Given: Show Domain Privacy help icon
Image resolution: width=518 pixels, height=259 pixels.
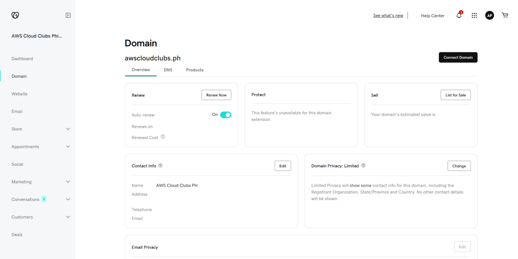Looking at the screenshot, I should click(x=363, y=166).
